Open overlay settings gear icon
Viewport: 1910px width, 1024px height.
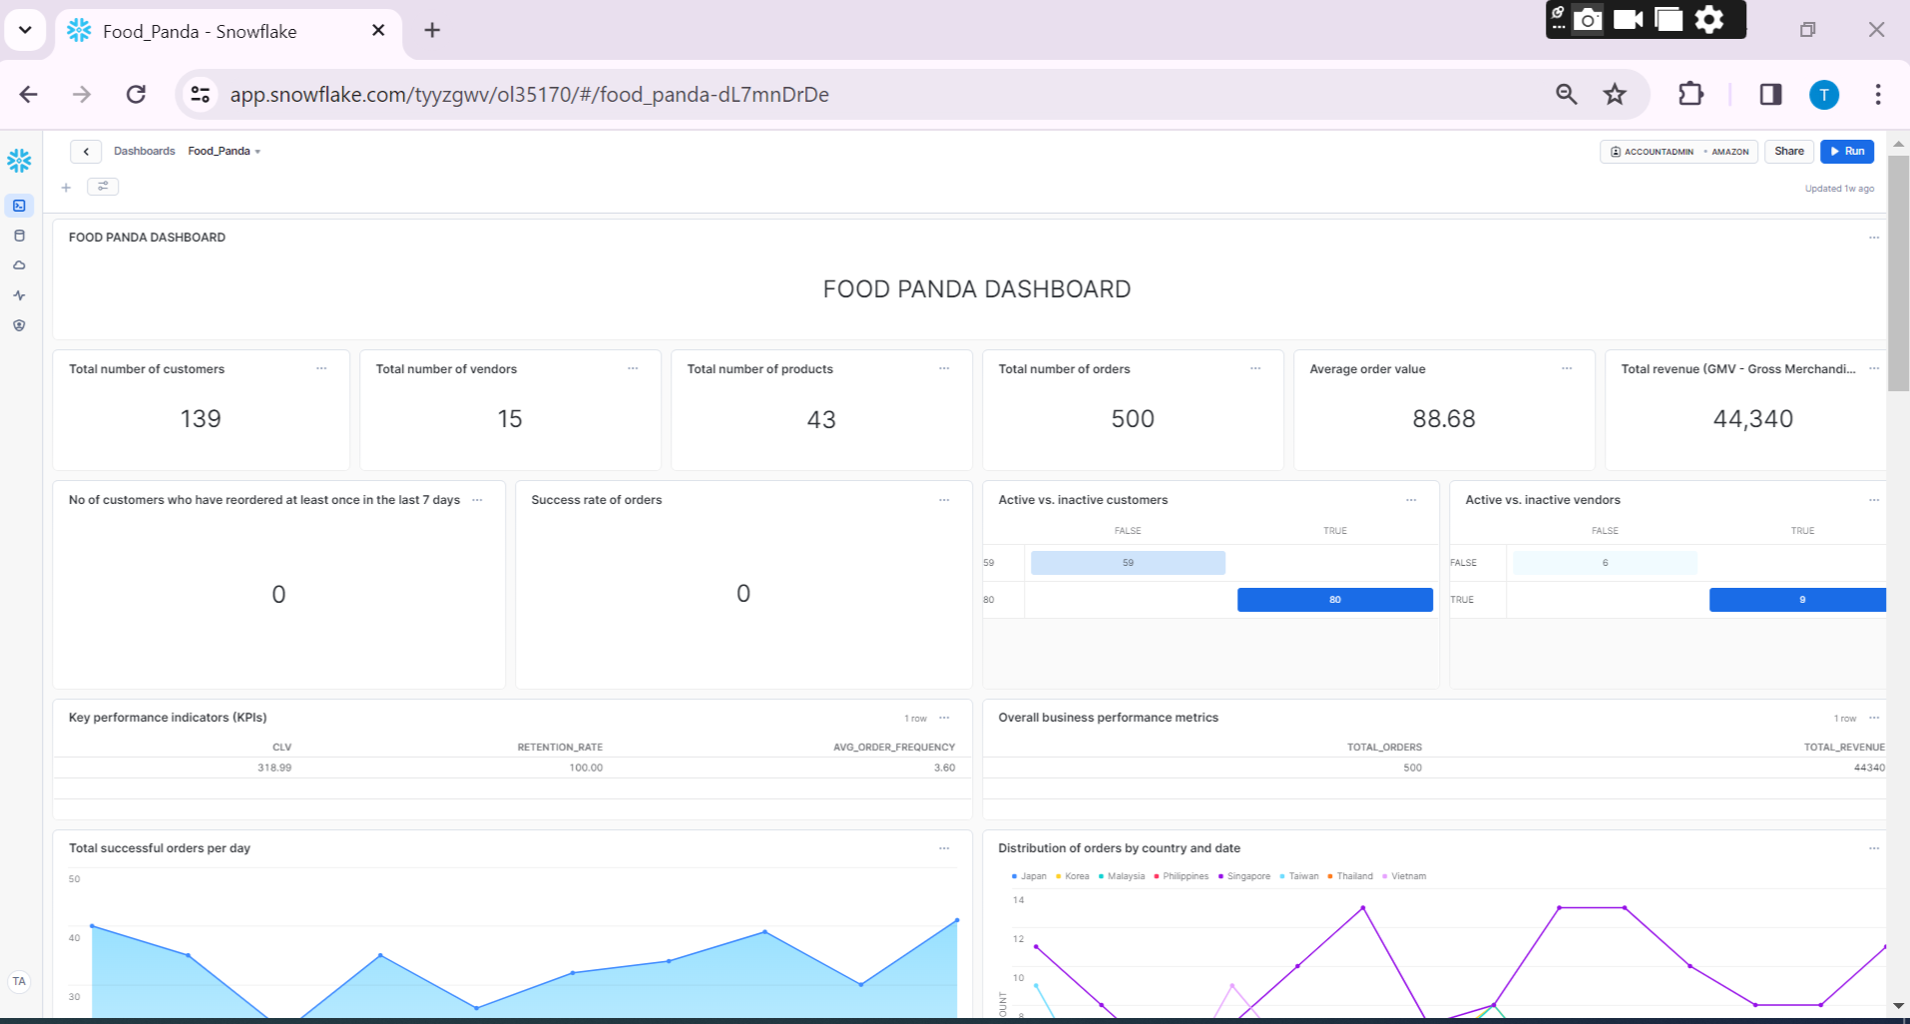[1709, 19]
